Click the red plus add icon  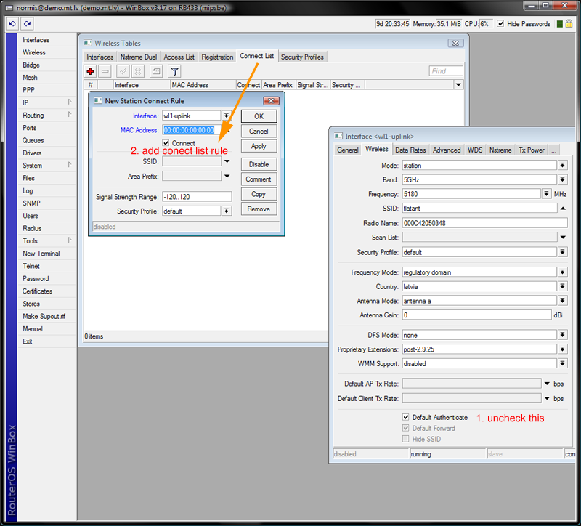pyautogui.click(x=90, y=71)
